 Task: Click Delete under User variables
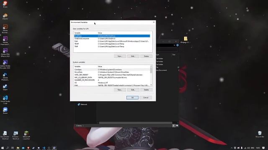pos(146,56)
